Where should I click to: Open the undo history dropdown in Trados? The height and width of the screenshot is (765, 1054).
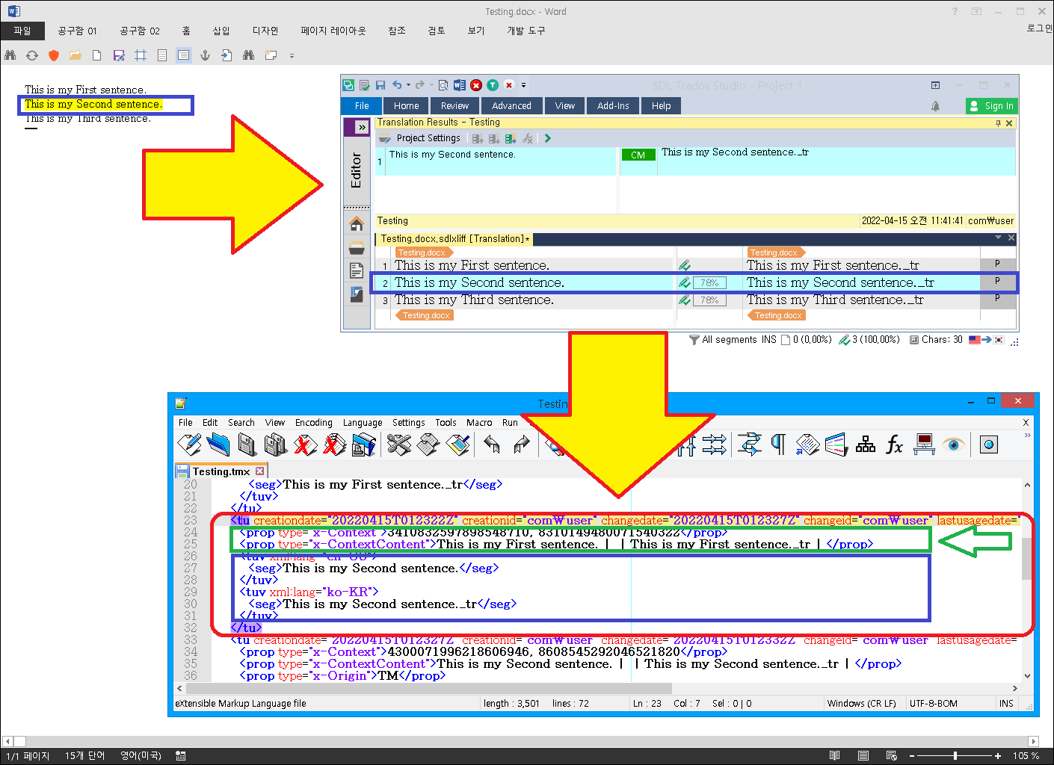pyautogui.click(x=408, y=85)
